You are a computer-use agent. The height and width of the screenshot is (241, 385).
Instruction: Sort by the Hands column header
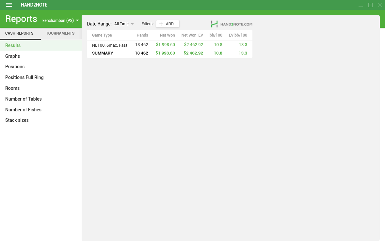(142, 35)
